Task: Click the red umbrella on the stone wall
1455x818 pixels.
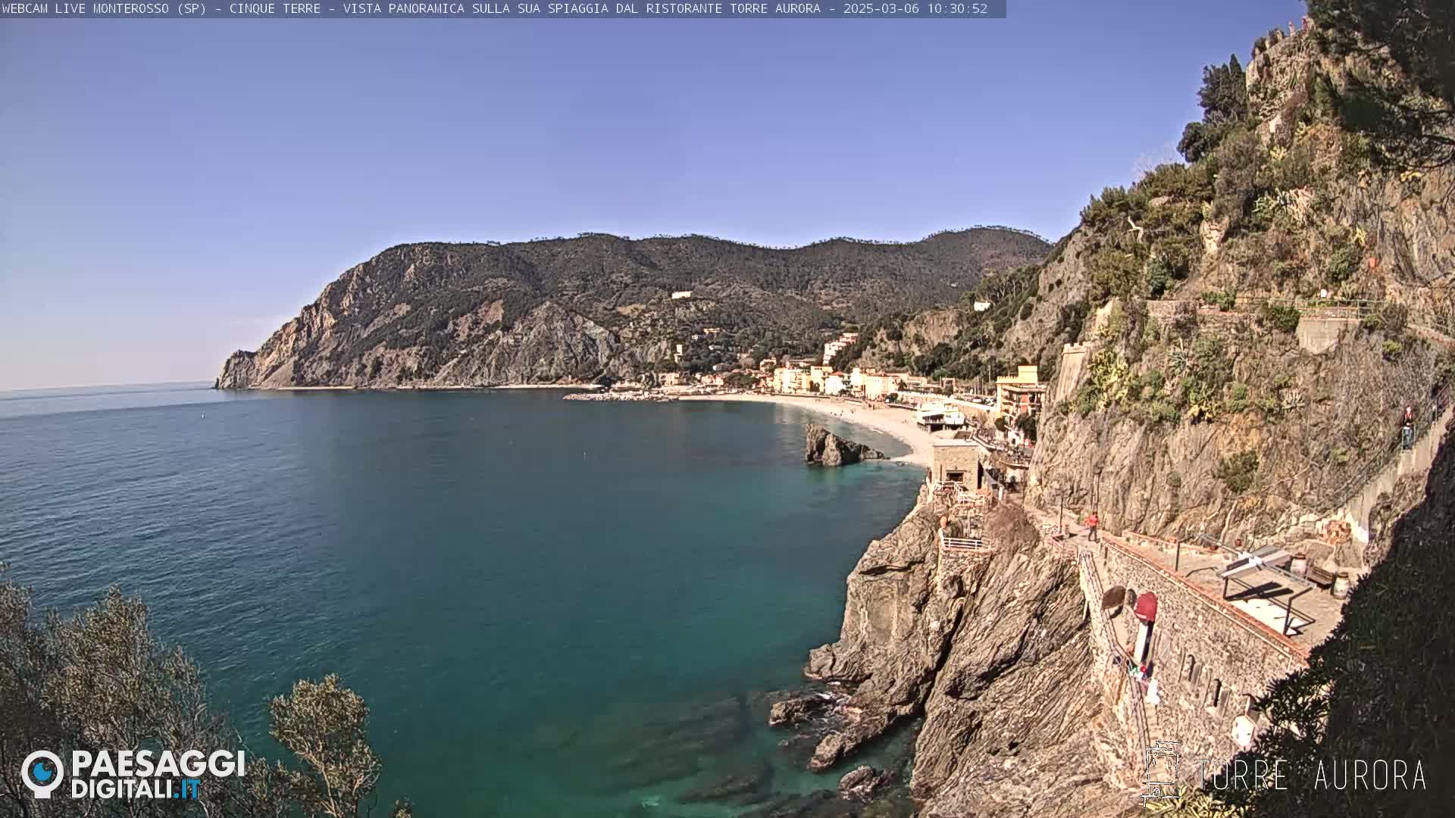Action: coord(1145,607)
